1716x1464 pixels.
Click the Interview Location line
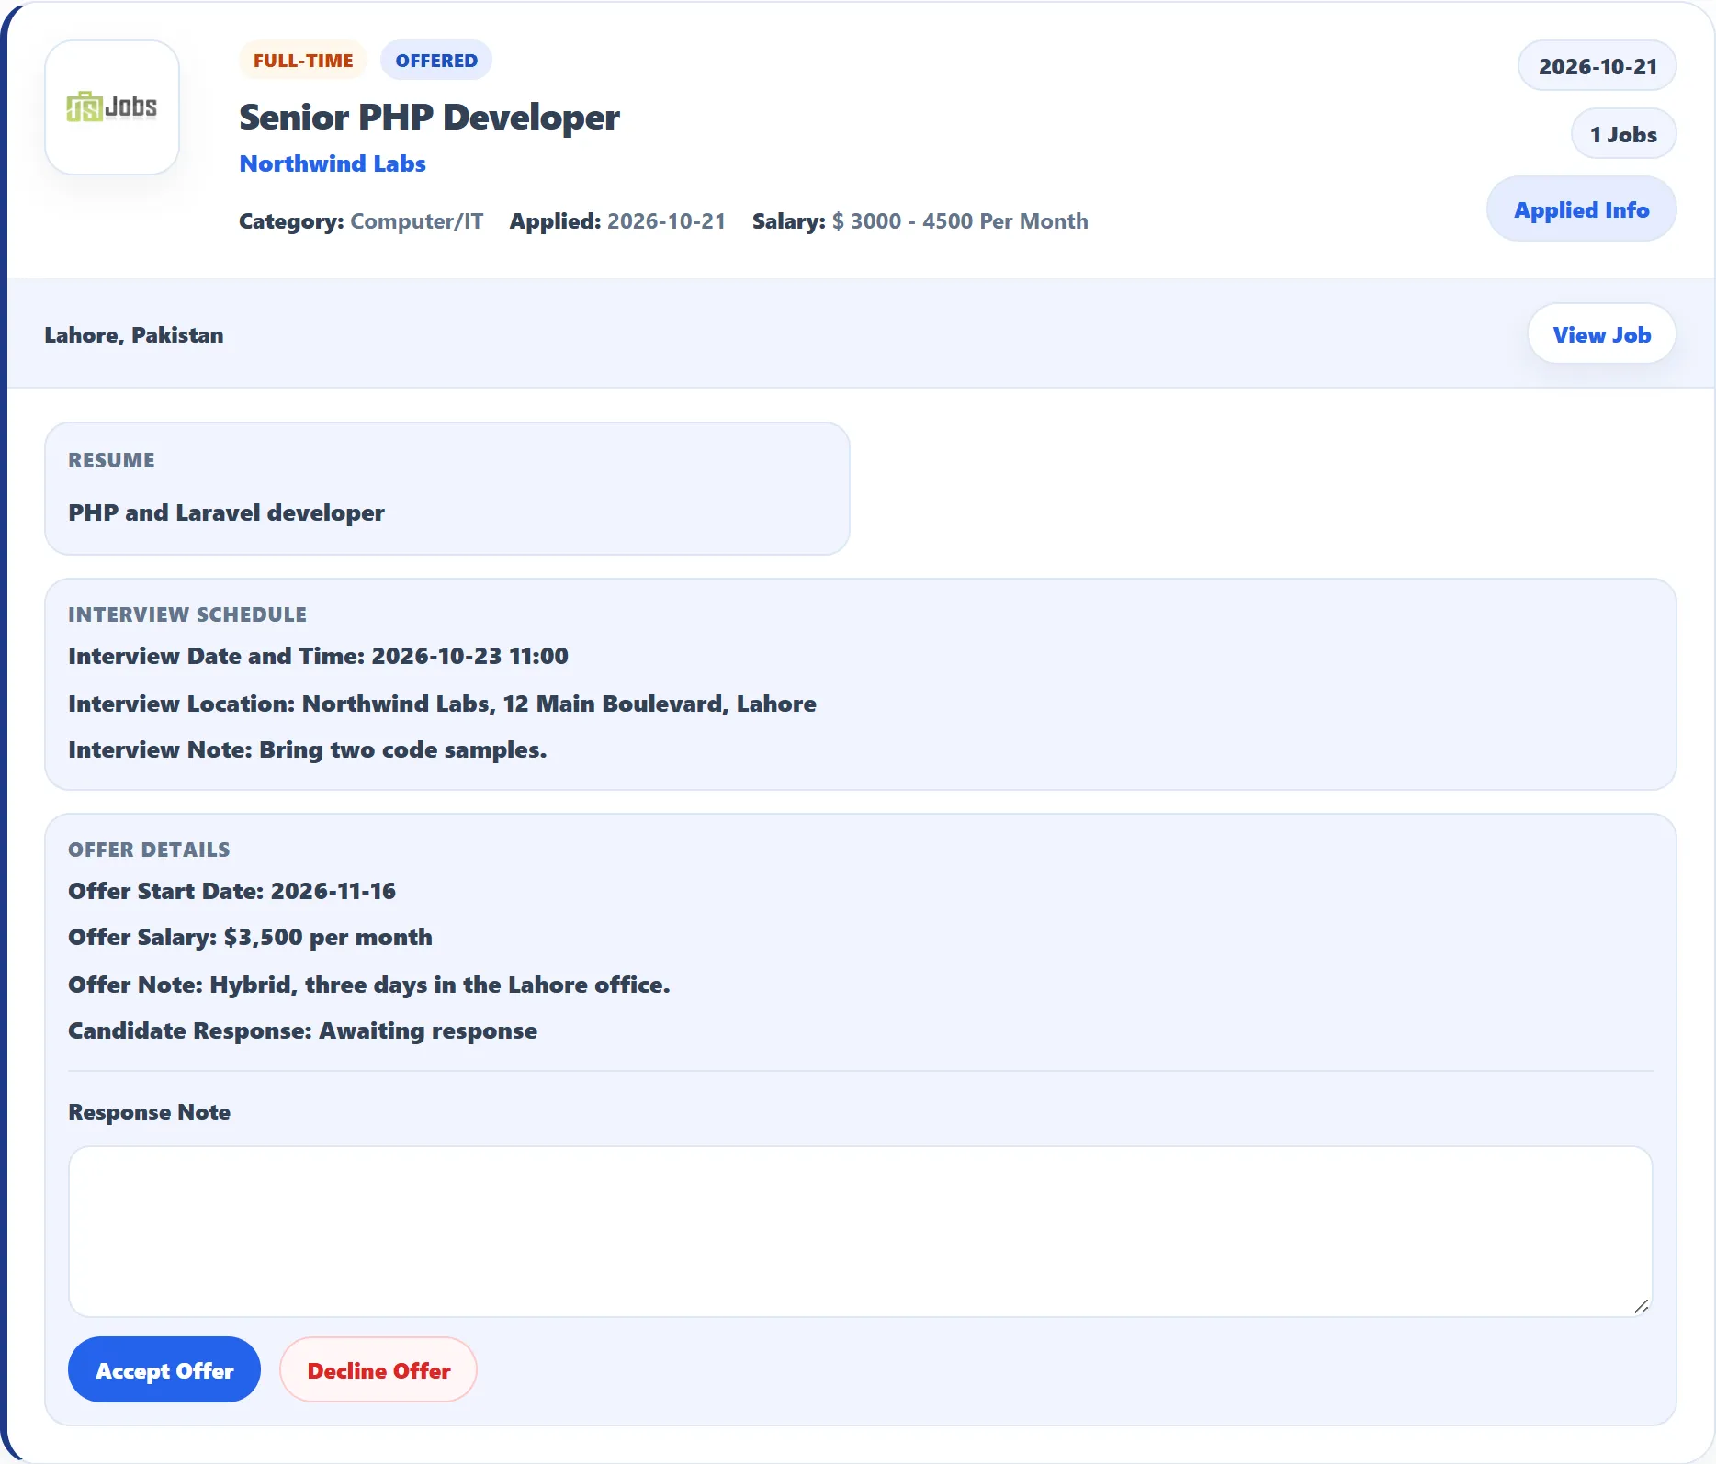coord(442,704)
